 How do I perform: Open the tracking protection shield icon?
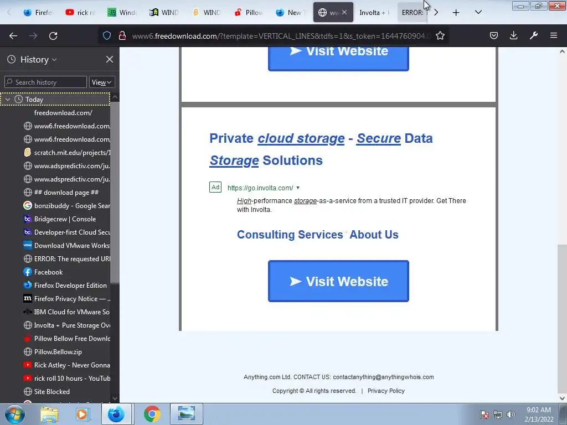coord(107,36)
